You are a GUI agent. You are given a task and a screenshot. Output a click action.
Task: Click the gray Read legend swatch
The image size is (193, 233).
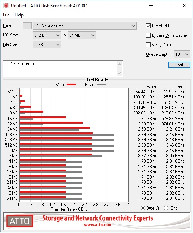tap(101, 84)
